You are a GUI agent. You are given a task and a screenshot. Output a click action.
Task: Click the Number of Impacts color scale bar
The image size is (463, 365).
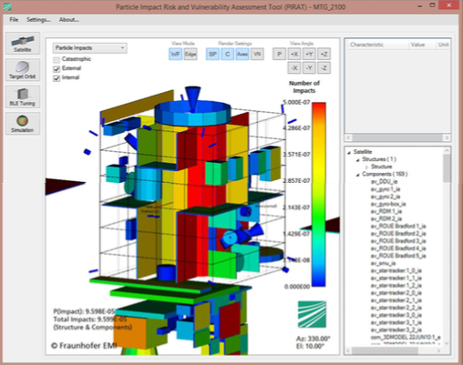319,194
